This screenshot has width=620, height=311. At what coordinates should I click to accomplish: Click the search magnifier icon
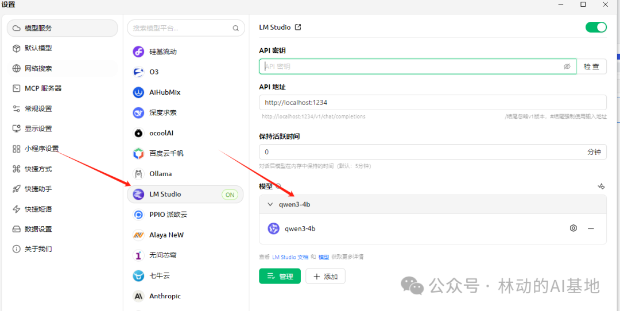236,29
